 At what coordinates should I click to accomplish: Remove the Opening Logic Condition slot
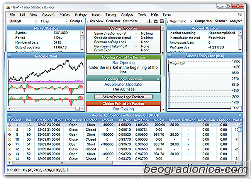tap(158, 79)
